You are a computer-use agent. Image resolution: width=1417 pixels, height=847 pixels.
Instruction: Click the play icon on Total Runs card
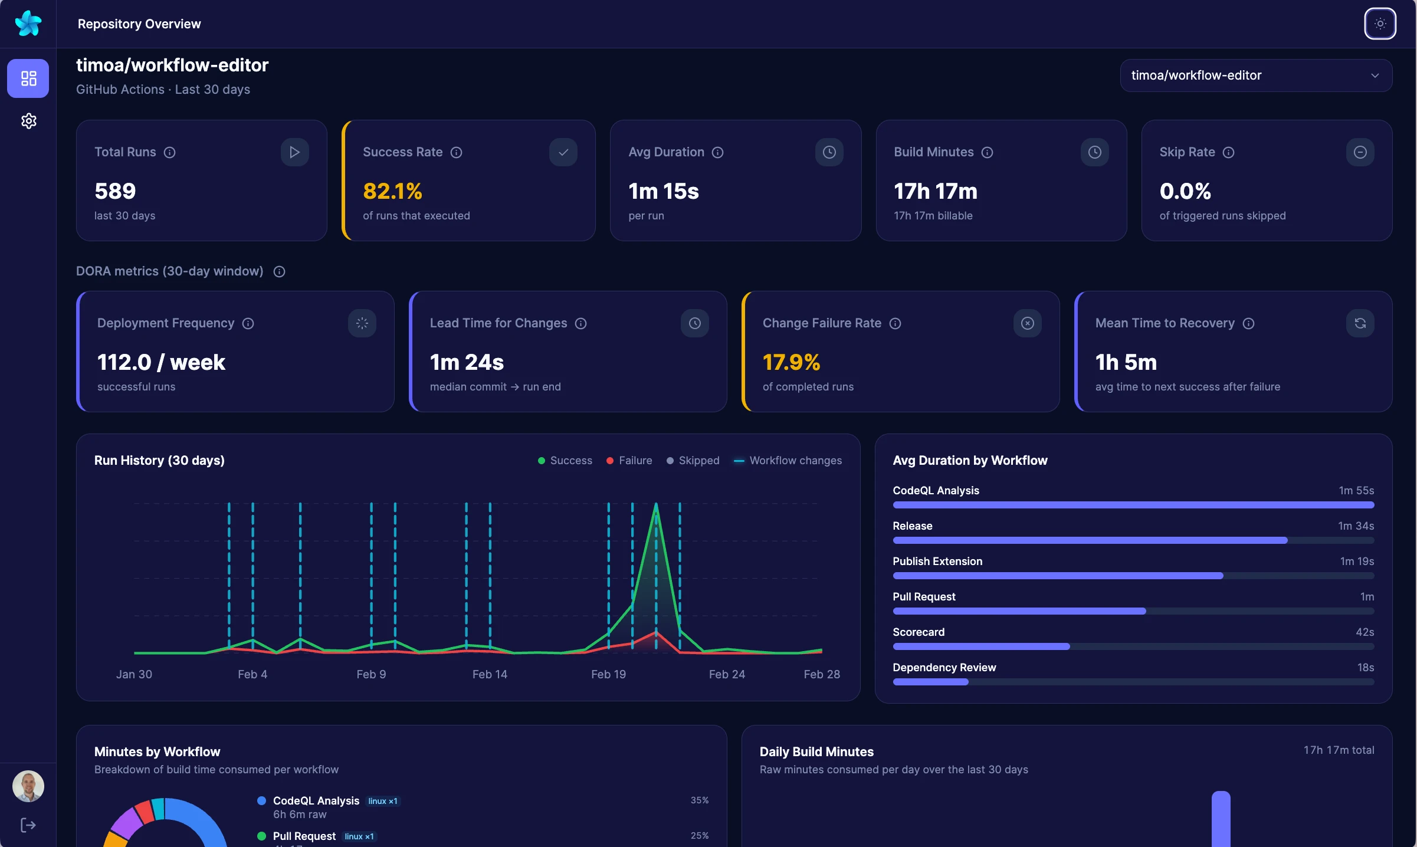click(294, 152)
